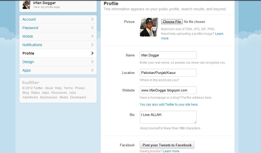Click the Twitter logo in the footer
The width and height of the screenshot is (261, 153).
[31, 82]
